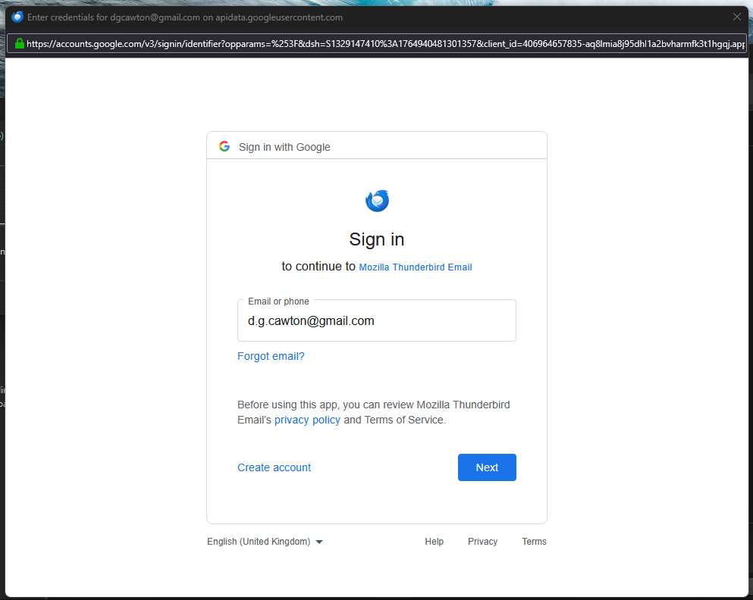Open the Help link in footer
This screenshot has width=753, height=600.
434,542
